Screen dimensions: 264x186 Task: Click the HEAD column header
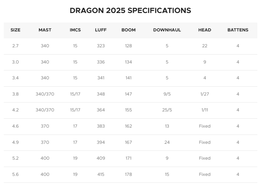pos(204,30)
